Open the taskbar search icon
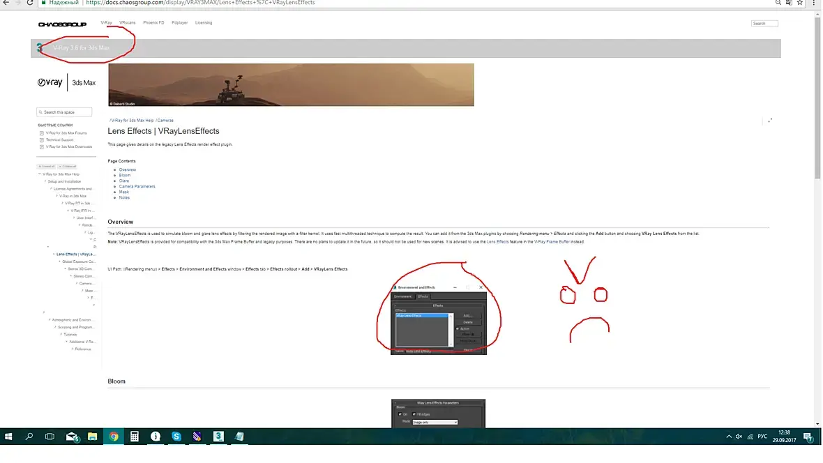Screen dimensions: 823x463 tap(29, 437)
